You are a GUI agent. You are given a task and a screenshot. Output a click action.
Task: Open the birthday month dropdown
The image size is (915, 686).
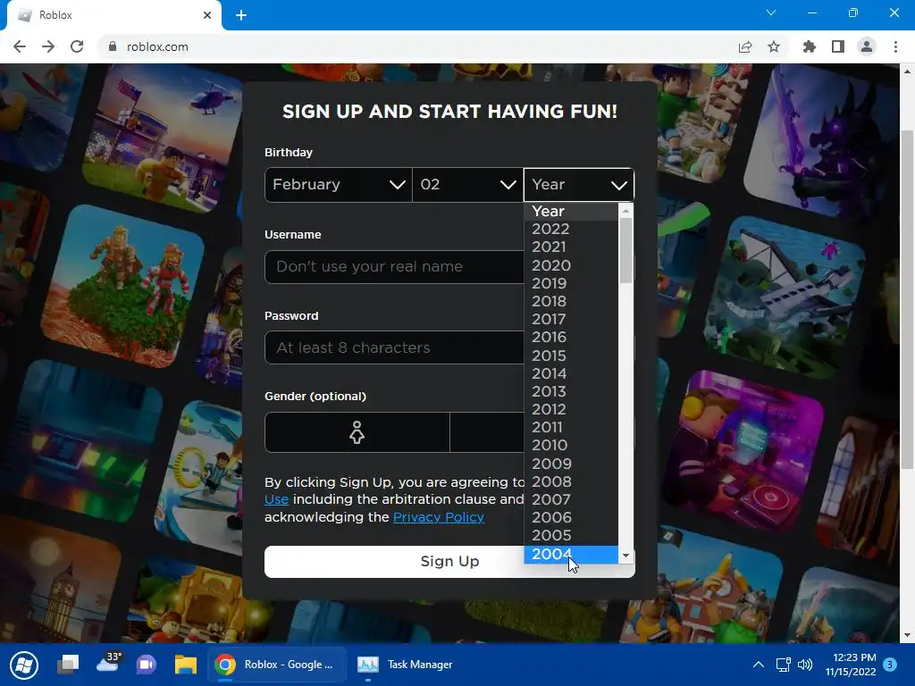339,185
